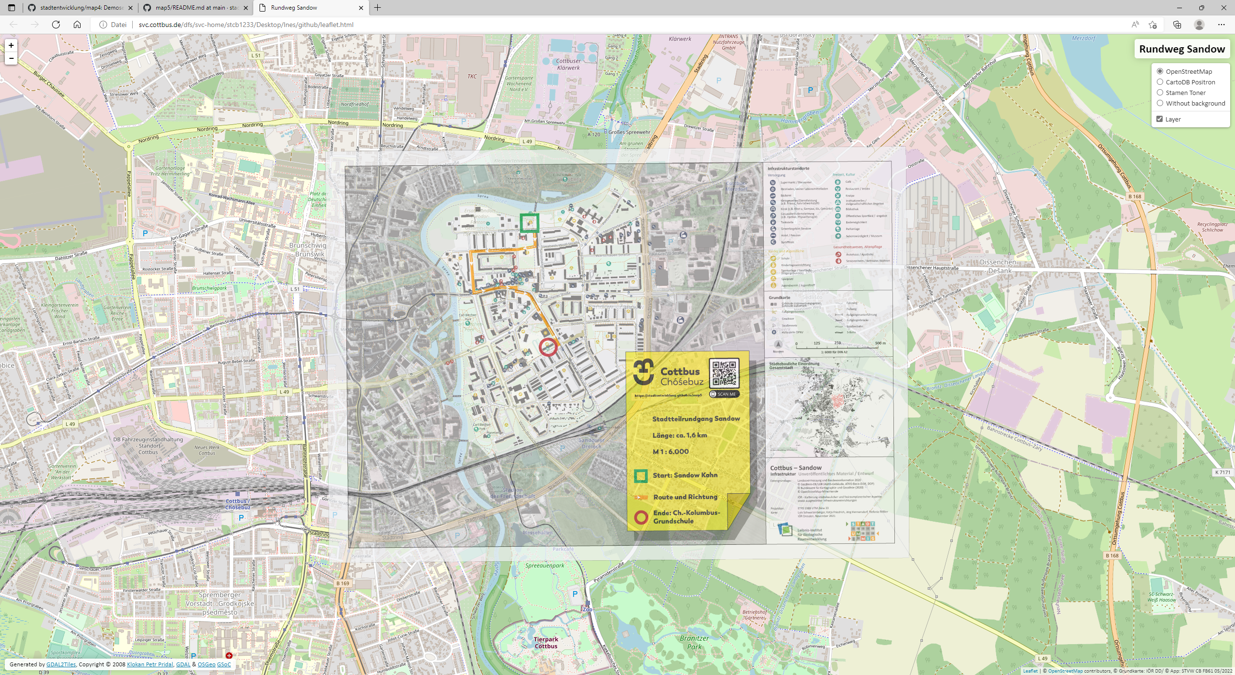Screen dimensions: 1235x675
Task: Click the green start square marker on the map
Action: pos(529,223)
